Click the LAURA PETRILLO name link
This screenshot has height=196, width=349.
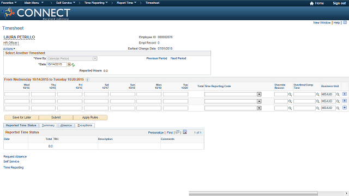coord(19,37)
